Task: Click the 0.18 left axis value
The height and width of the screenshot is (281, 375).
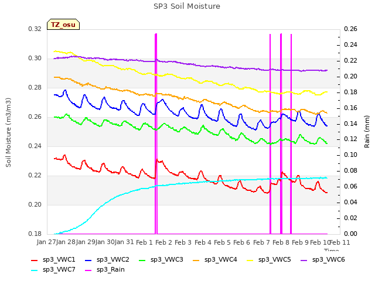Action: (35, 234)
